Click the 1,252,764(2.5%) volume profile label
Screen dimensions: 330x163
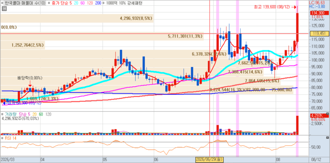point(28,45)
